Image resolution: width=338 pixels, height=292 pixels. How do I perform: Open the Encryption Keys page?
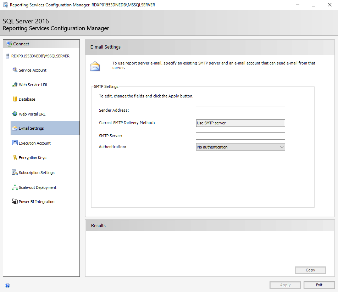[33, 158]
